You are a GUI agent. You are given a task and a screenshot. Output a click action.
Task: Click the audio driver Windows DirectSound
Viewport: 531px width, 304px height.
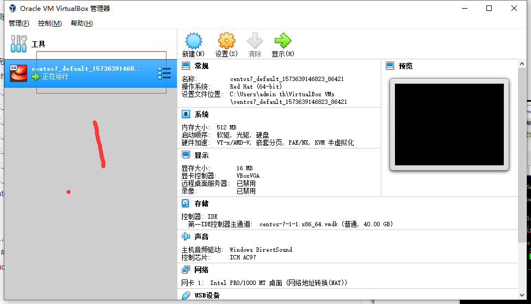261,250
